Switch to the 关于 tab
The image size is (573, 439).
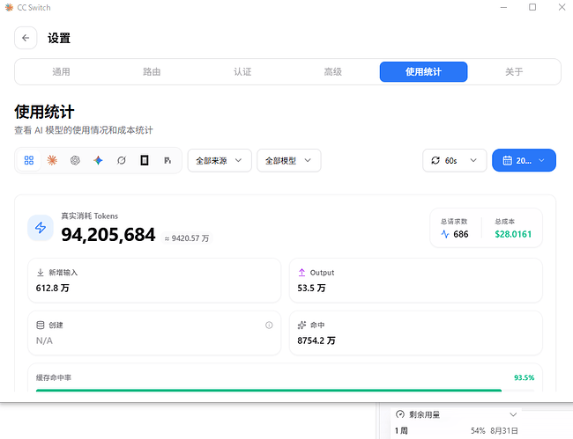click(x=514, y=72)
